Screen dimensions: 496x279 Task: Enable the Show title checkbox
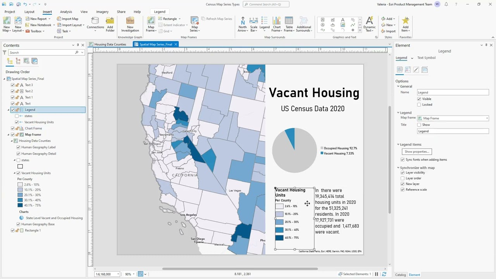419,125
